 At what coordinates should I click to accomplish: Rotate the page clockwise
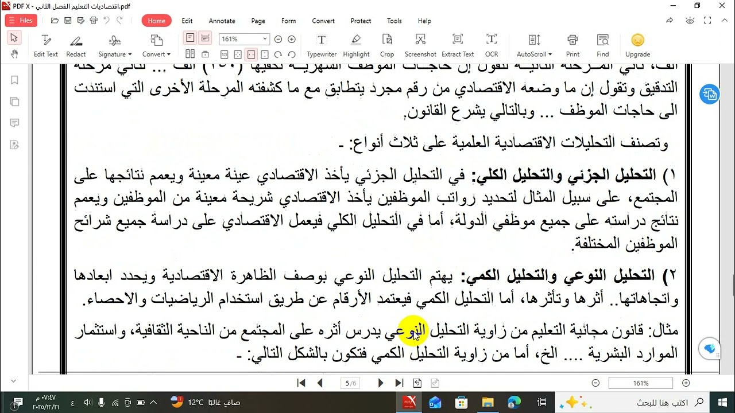click(x=278, y=54)
